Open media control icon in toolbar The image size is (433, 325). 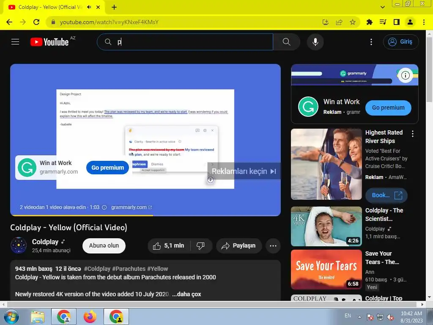point(383,22)
